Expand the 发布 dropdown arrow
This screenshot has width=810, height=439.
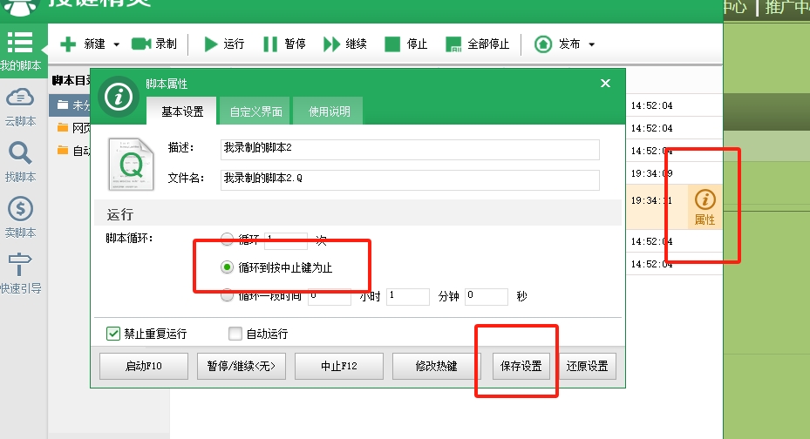[592, 44]
